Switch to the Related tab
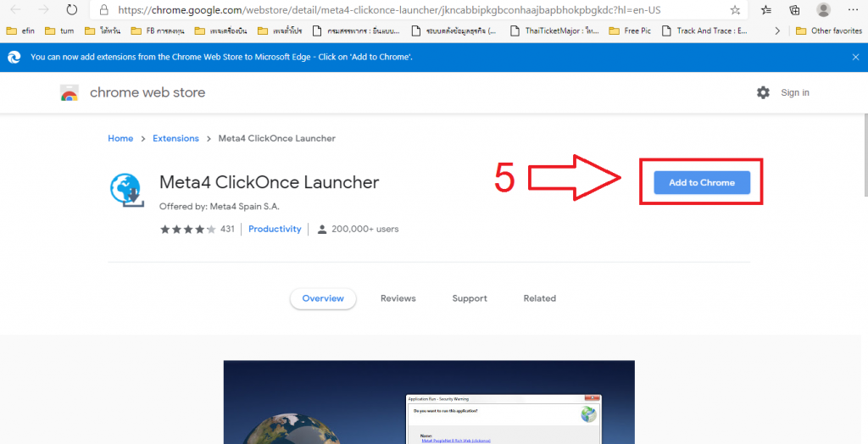 click(540, 298)
